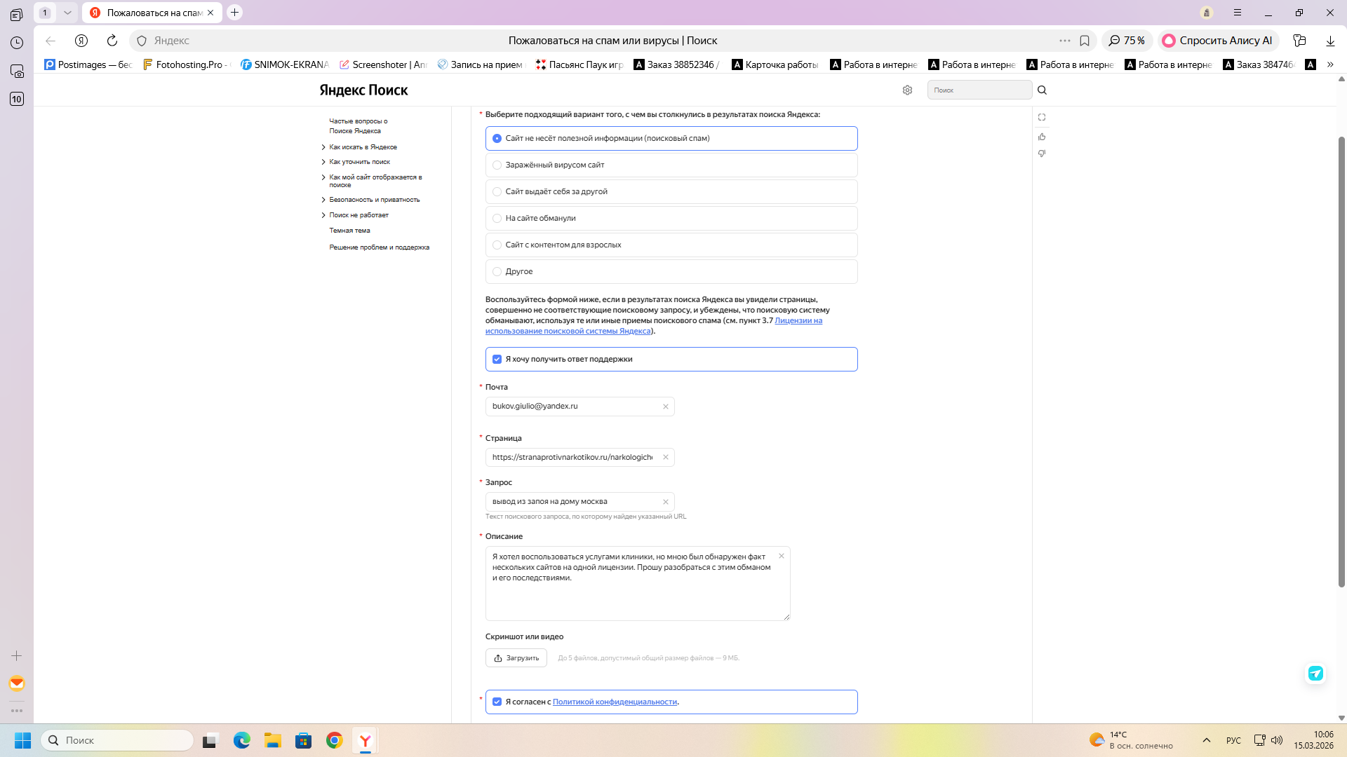1347x757 pixels.
Task: Click the thumbs down feedback icon
Action: [1042, 154]
